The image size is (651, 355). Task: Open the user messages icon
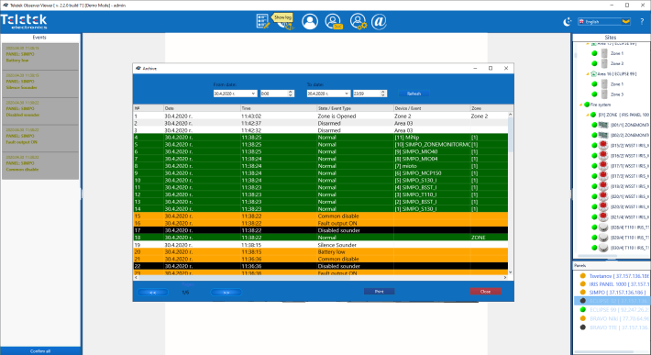point(334,21)
